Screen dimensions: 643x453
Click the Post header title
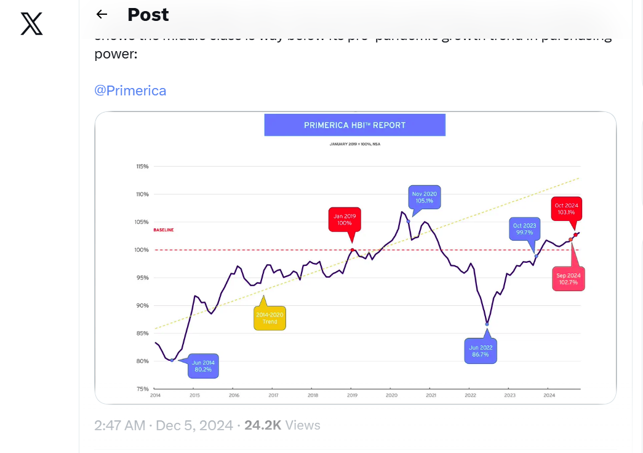pos(148,15)
